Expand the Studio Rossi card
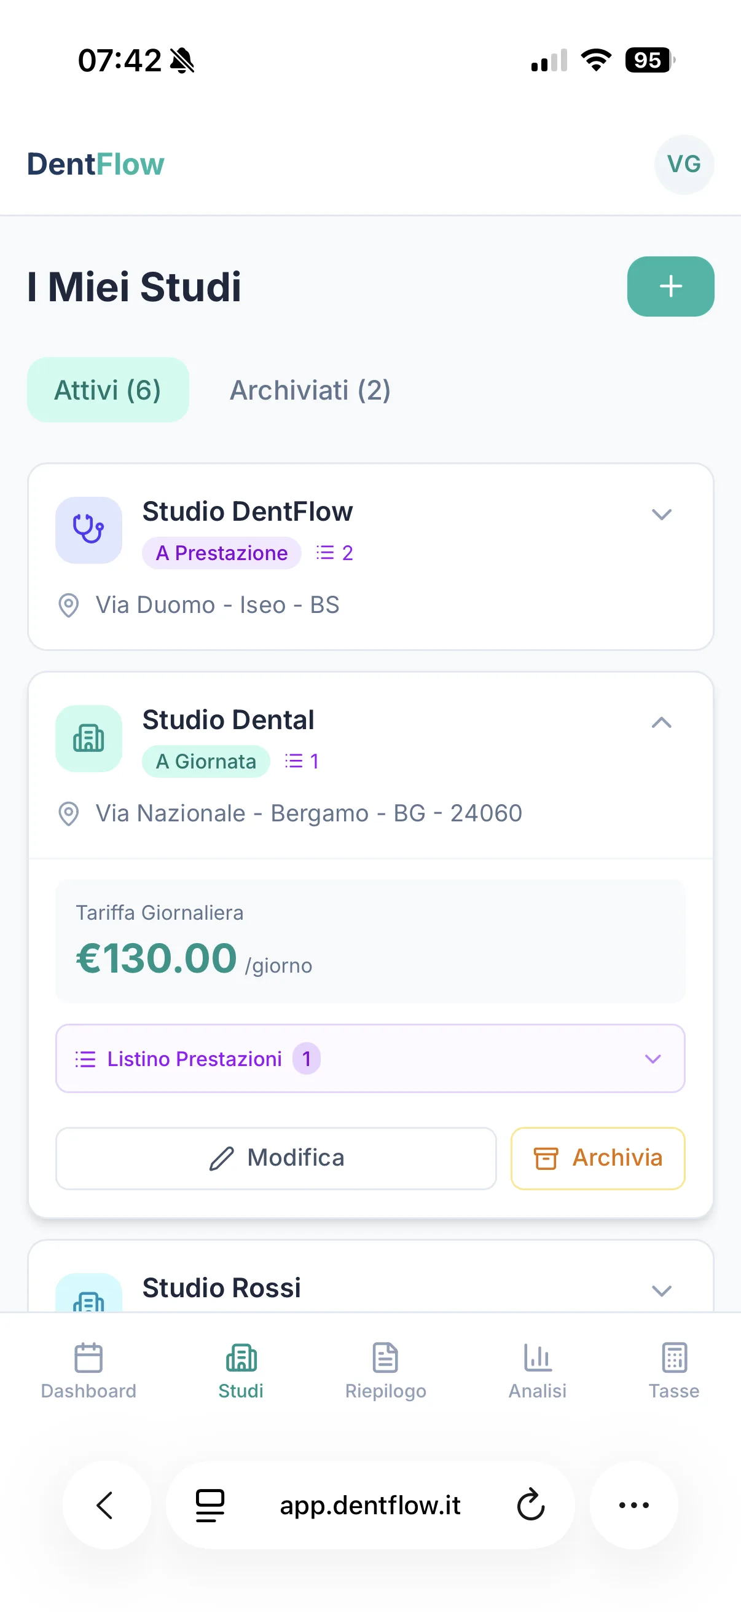Screen dimensions: 741x1612 662,1291
